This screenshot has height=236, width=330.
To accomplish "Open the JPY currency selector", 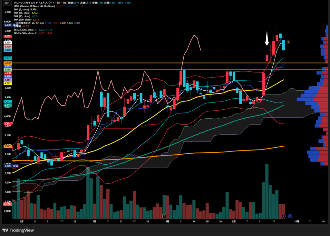I will [x=6, y=3].
